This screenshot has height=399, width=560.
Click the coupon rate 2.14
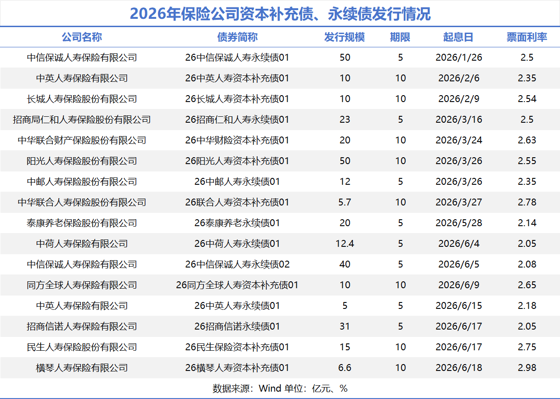tap(527, 223)
